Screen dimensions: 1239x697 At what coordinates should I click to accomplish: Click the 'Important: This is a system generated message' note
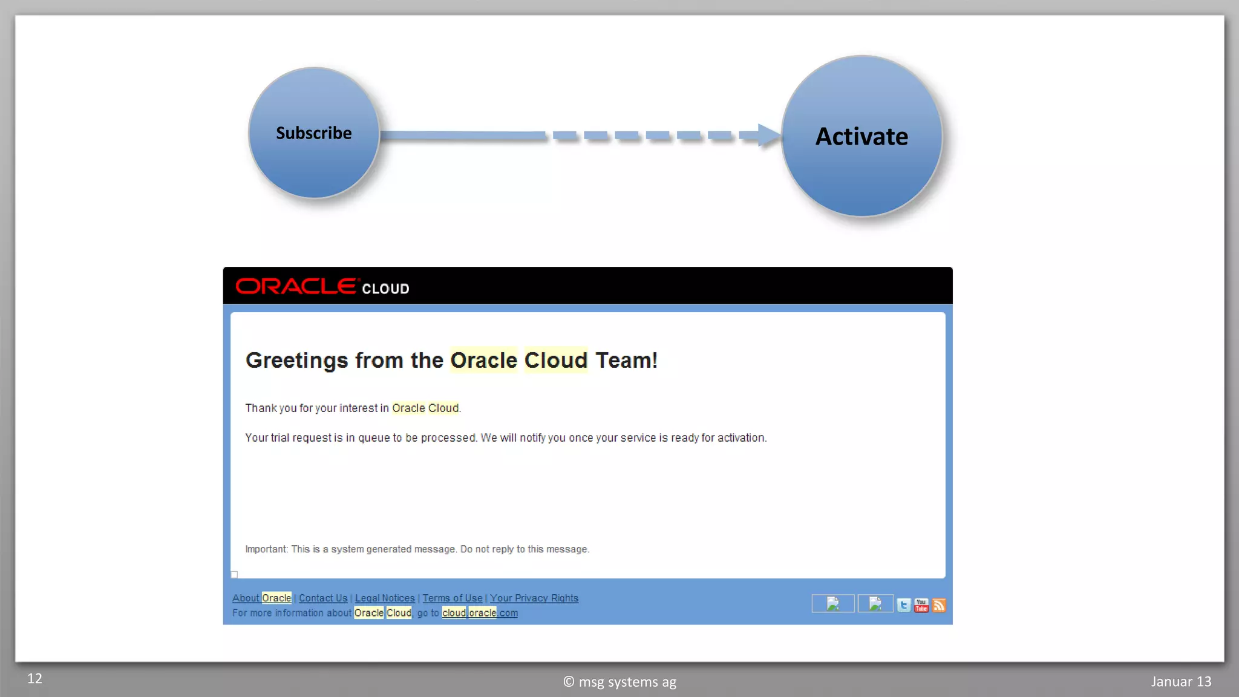pyautogui.click(x=417, y=549)
